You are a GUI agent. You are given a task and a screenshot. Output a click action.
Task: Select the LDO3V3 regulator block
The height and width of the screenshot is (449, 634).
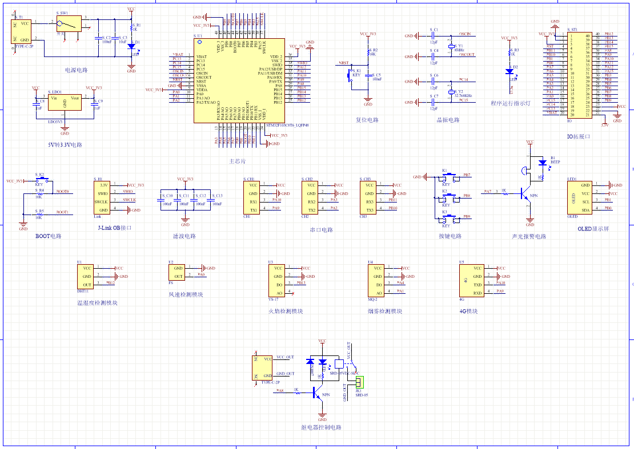click(x=65, y=103)
